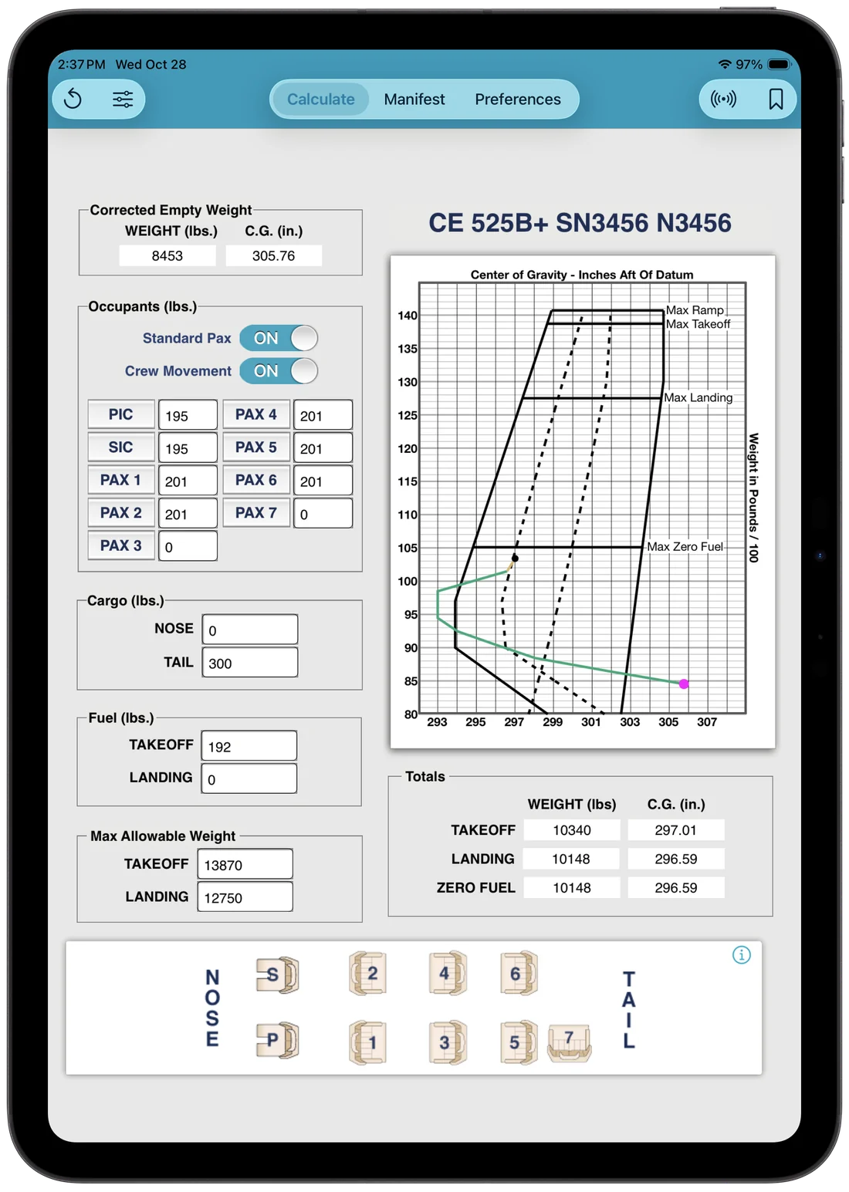Select the SIC seat icon

277,974
